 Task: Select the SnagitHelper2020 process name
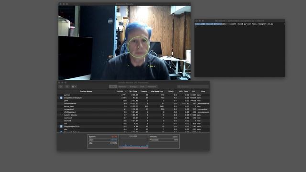pos(72,126)
